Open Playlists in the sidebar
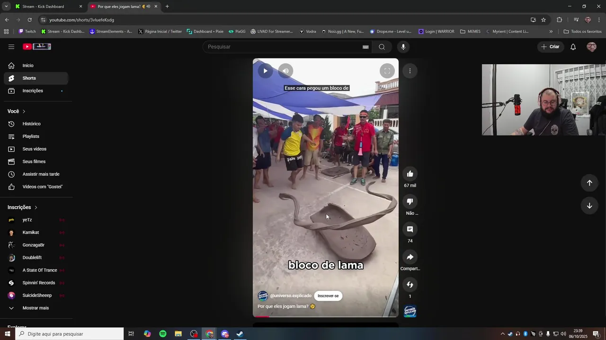The height and width of the screenshot is (340, 606). pyautogui.click(x=36, y=136)
